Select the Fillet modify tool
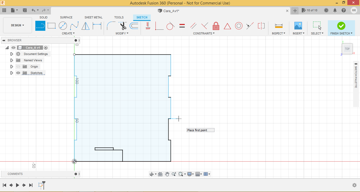 111,26
